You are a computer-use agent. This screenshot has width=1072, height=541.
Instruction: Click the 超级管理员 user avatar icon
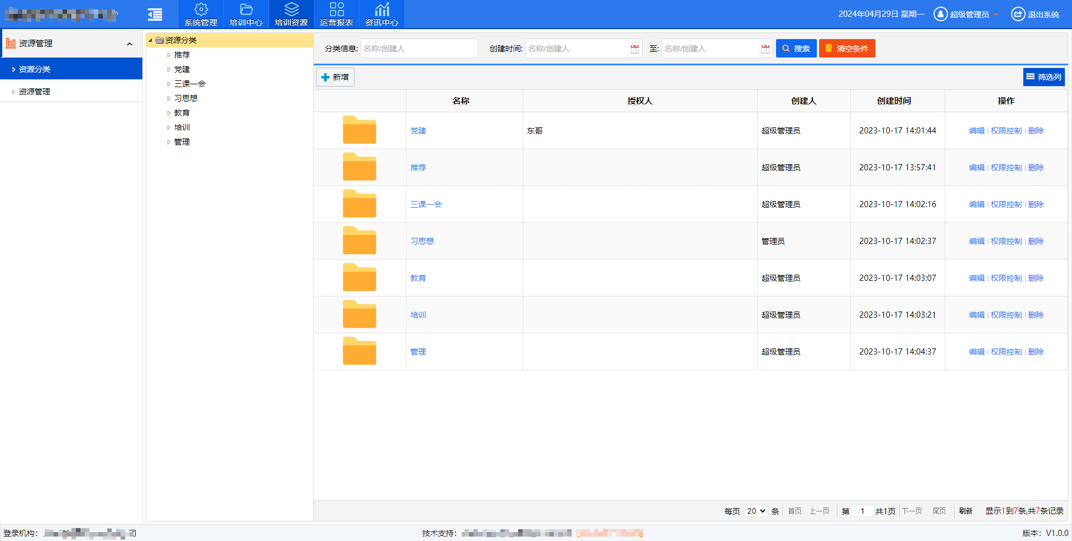(x=941, y=14)
